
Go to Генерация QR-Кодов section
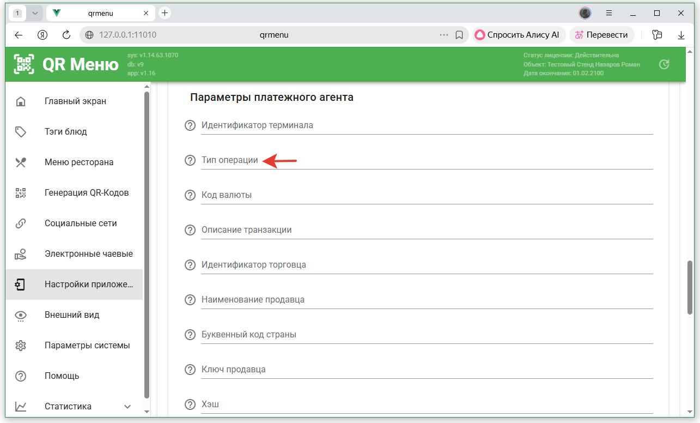(x=87, y=193)
